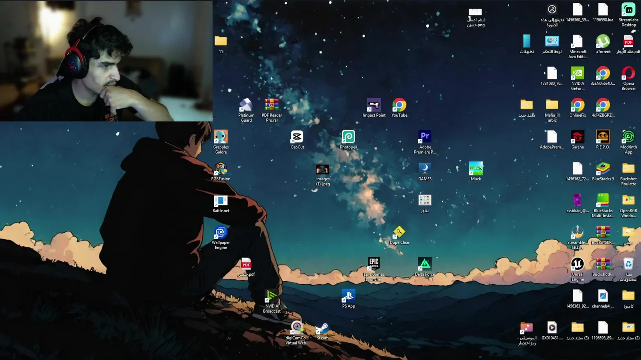The height and width of the screenshot is (360, 641).
Task: Launch the uTorrent shortcut
Action: (x=603, y=44)
